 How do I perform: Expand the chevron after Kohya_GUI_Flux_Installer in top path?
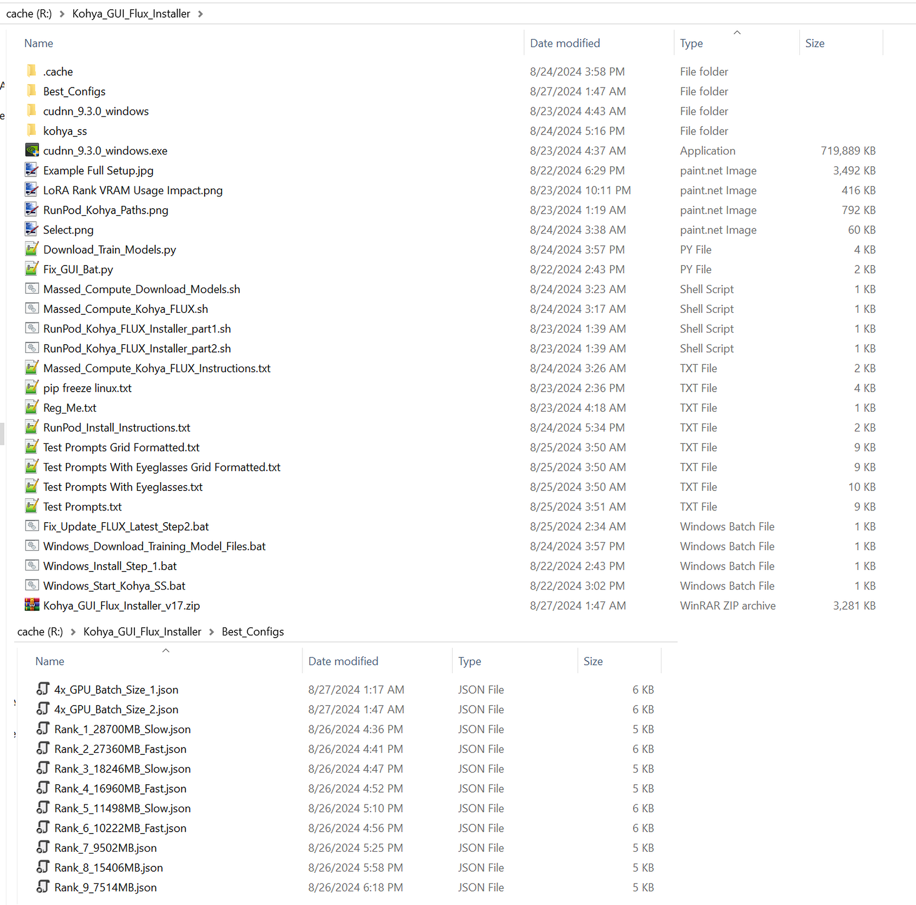(x=200, y=14)
